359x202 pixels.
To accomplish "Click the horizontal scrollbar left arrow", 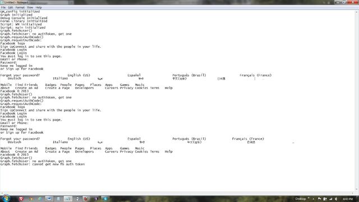I will pyautogui.click(x=2, y=193).
